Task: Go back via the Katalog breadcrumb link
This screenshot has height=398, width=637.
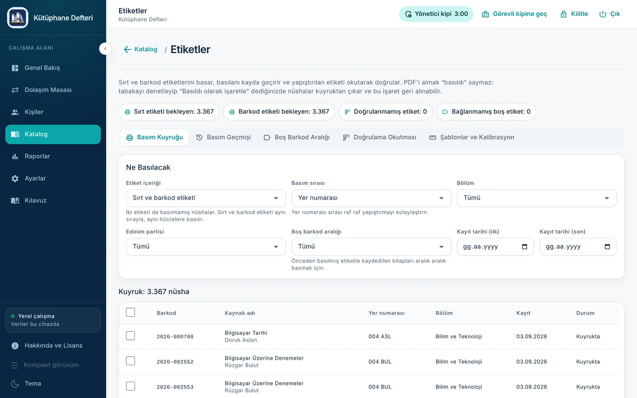Action: [x=140, y=49]
